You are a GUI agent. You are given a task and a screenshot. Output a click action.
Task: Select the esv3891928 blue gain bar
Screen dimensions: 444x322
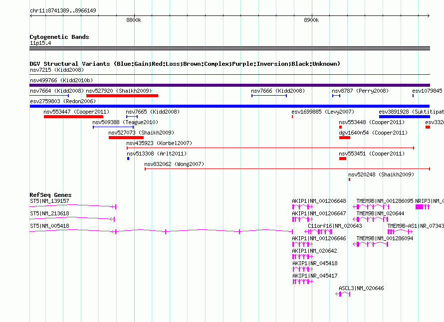coord(405,117)
